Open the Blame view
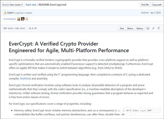164x119 pixels. (130, 28)
